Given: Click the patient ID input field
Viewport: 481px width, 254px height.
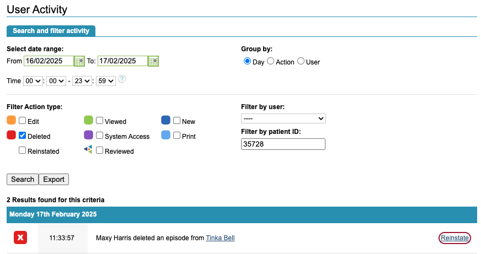Looking at the screenshot, I should click(283, 144).
